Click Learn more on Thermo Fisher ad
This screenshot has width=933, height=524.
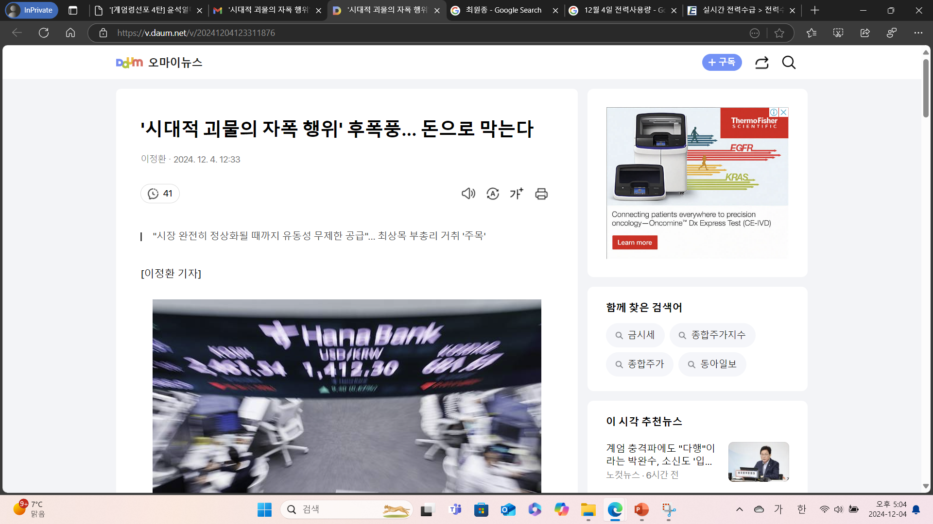click(x=634, y=243)
